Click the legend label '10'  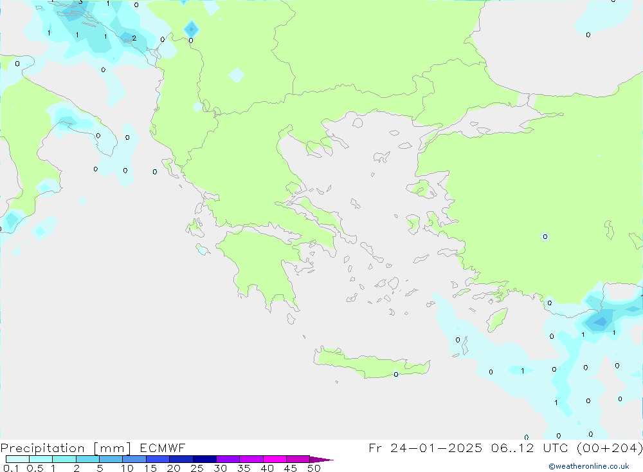click(127, 468)
